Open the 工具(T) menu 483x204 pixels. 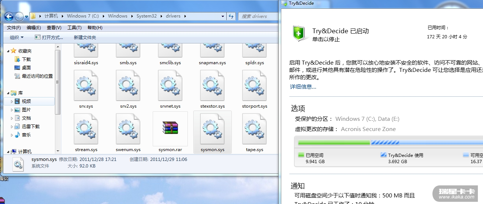[x=74, y=28]
